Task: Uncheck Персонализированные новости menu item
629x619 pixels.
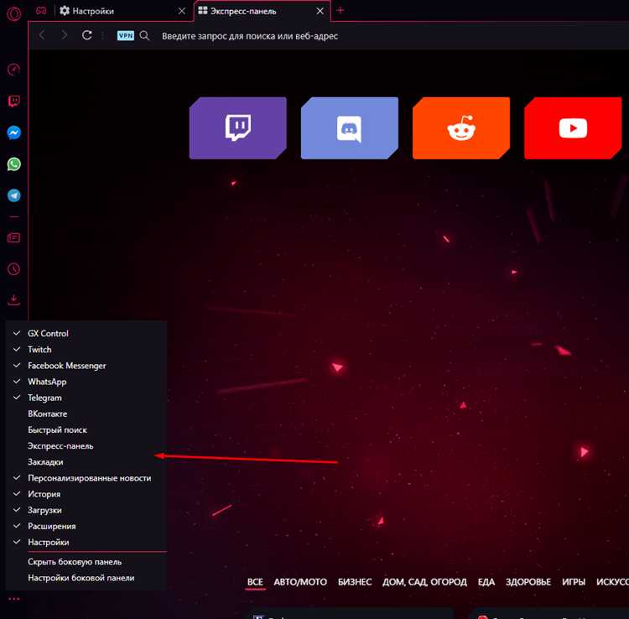Action: coord(86,478)
